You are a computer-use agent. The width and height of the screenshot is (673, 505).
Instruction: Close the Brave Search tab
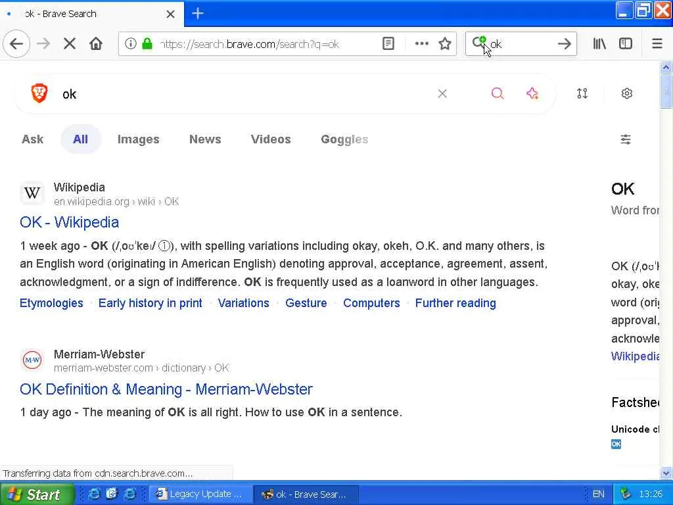(x=170, y=14)
